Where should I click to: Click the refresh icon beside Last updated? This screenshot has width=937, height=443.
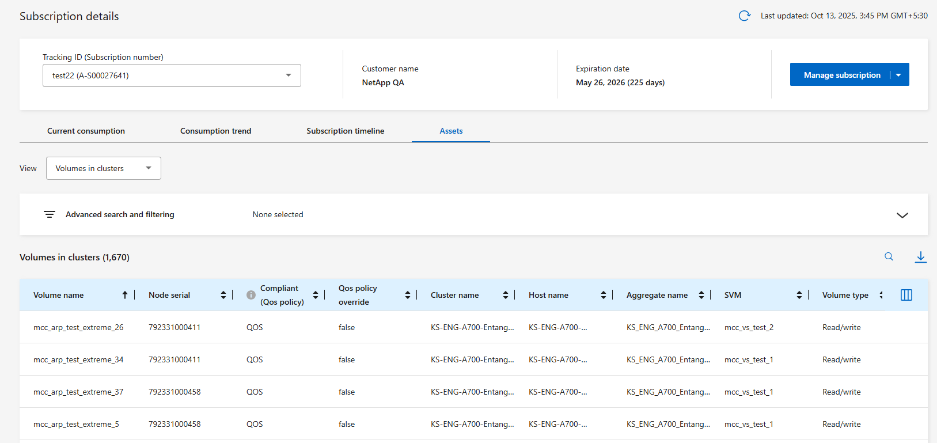coord(744,16)
